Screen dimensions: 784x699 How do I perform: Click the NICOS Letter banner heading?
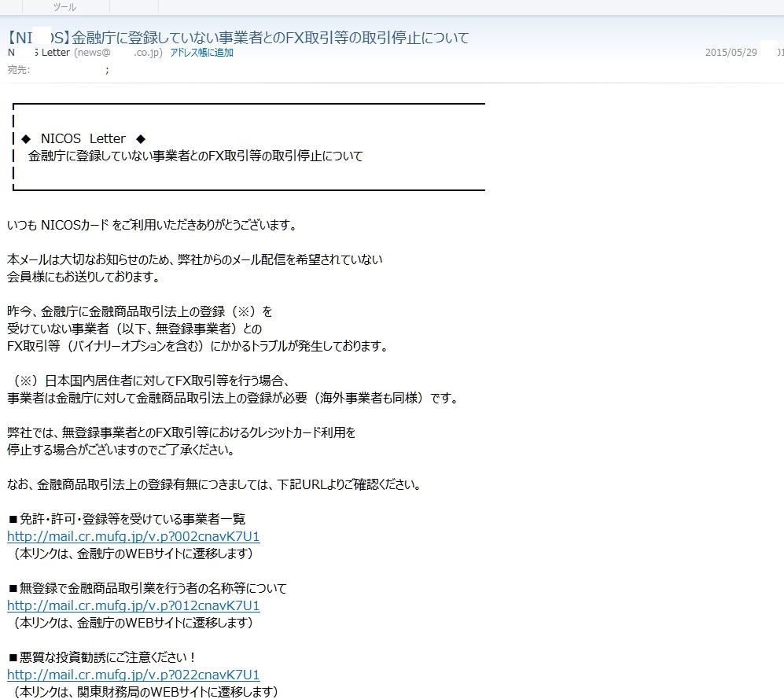pos(83,138)
